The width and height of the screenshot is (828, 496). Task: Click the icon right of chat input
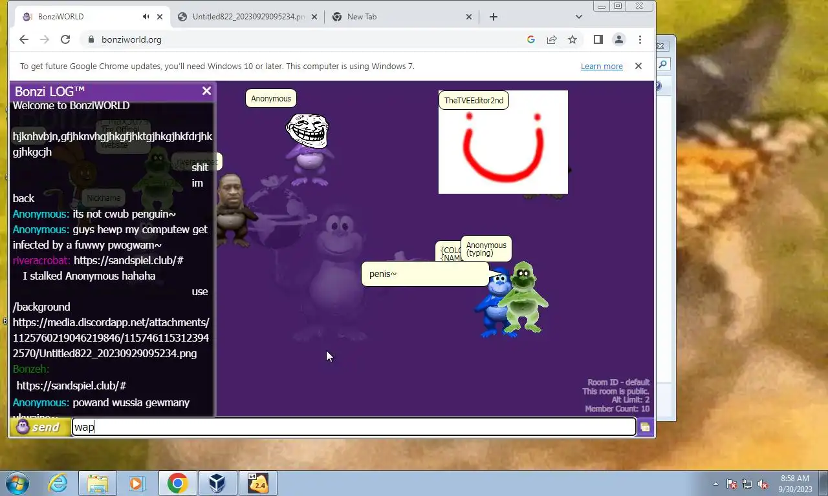pos(645,427)
